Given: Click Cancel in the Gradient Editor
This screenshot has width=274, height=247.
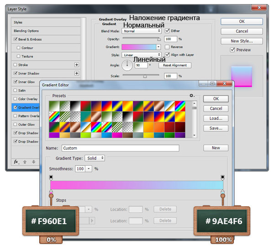Looking at the screenshot, I should pyautogui.click(x=216, y=108).
